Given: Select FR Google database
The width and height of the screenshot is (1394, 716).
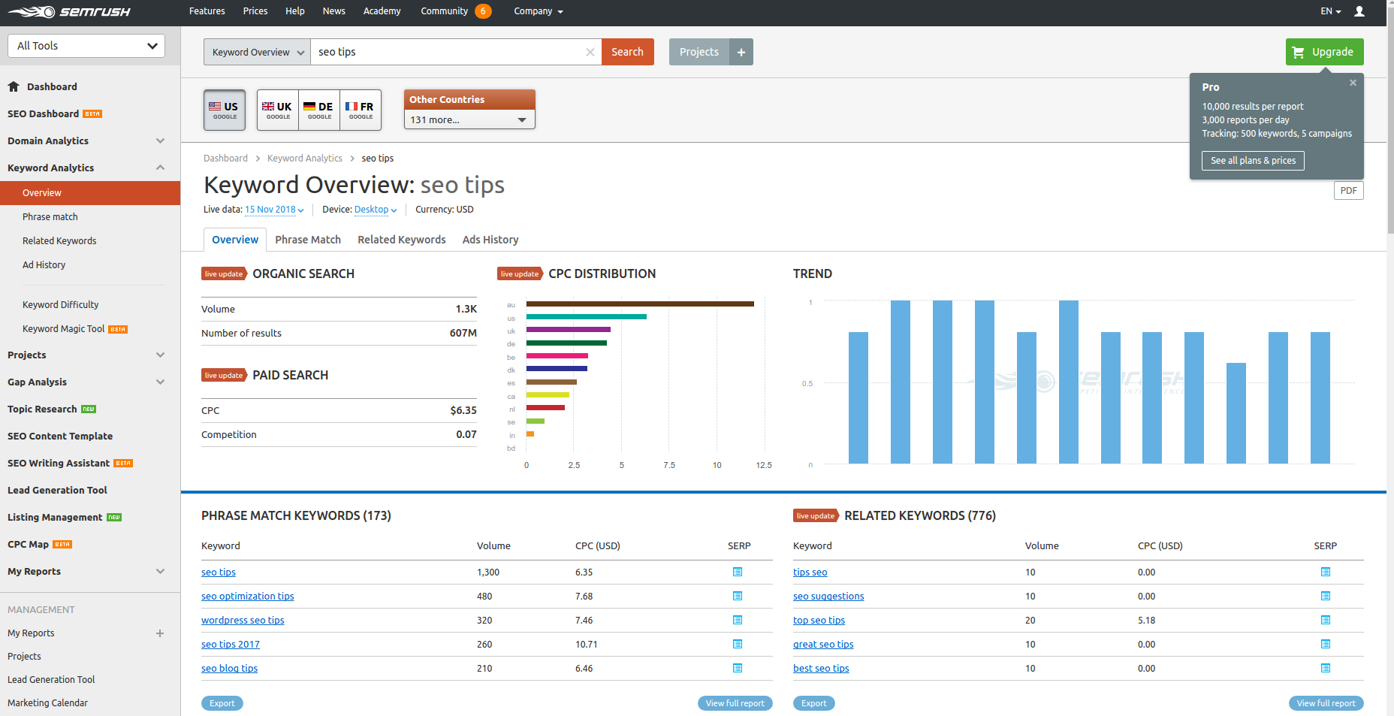Looking at the screenshot, I should pos(361,110).
